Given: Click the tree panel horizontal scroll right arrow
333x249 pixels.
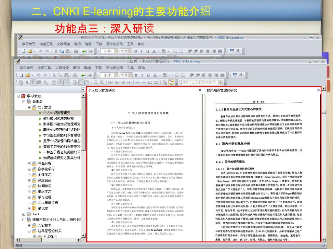Looking at the screenshot, I should point(79,240).
